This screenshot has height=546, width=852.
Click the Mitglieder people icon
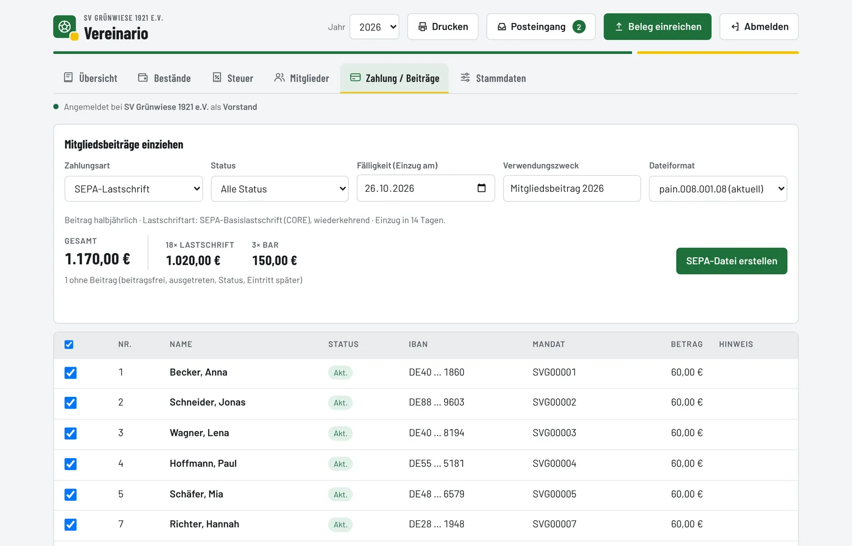click(x=279, y=78)
